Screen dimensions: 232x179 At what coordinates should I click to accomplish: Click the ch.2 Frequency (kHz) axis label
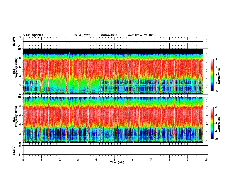click(16, 116)
